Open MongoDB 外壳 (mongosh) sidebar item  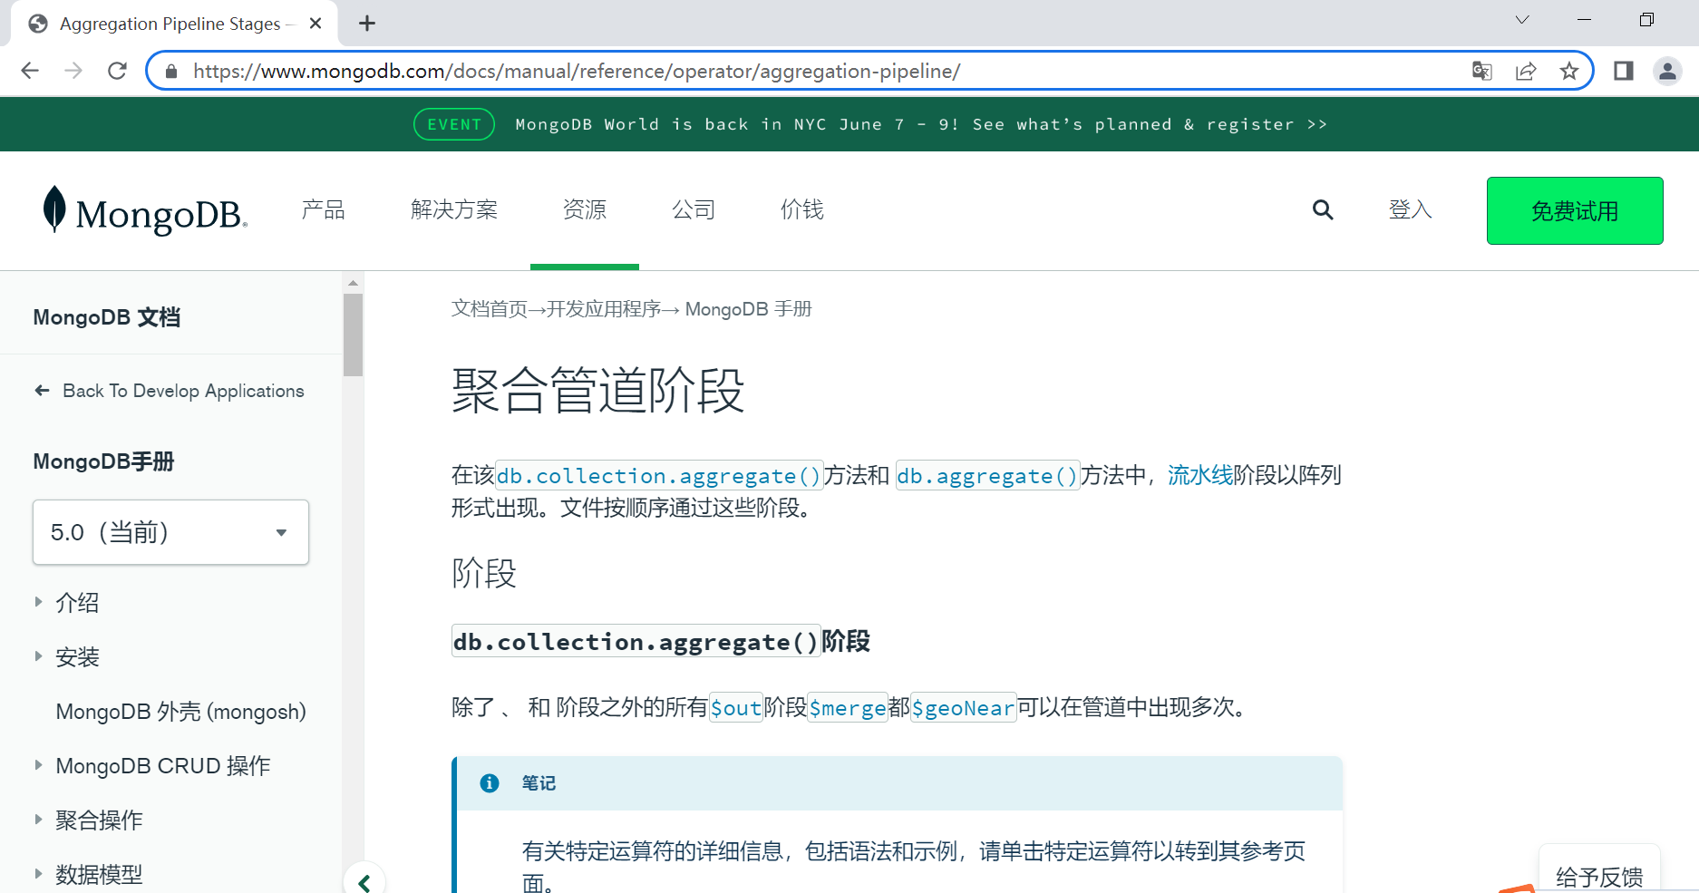(x=180, y=712)
